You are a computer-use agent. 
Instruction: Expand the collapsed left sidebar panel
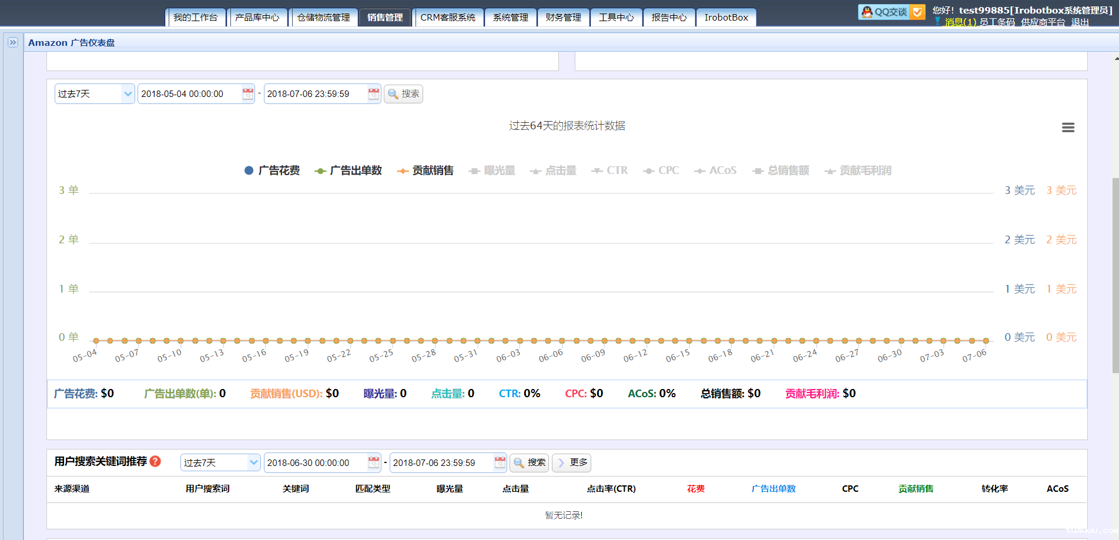pos(13,42)
